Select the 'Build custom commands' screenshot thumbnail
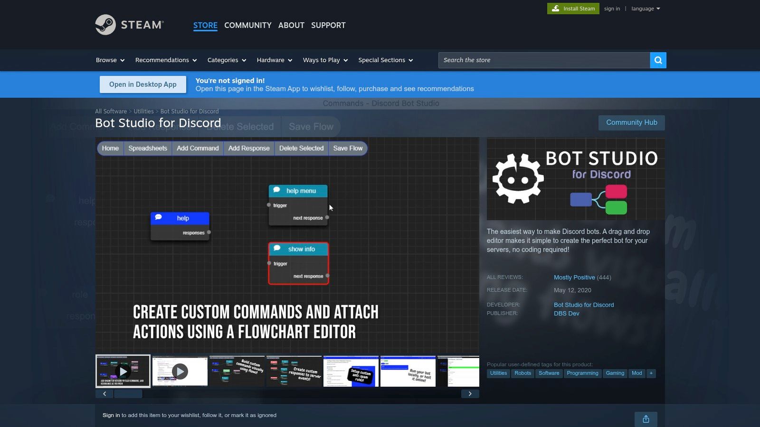This screenshot has height=427, width=760. 237,371
